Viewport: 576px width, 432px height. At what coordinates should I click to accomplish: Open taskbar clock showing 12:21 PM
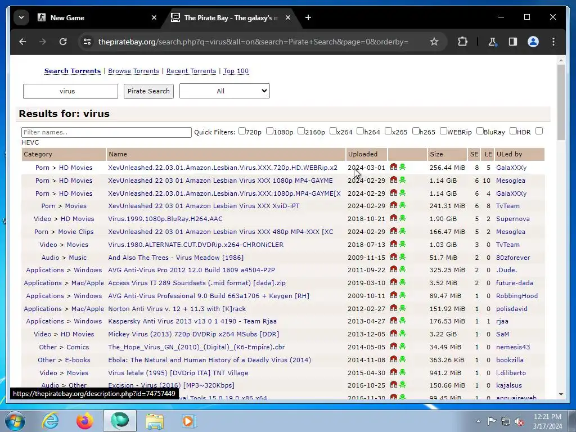547,421
